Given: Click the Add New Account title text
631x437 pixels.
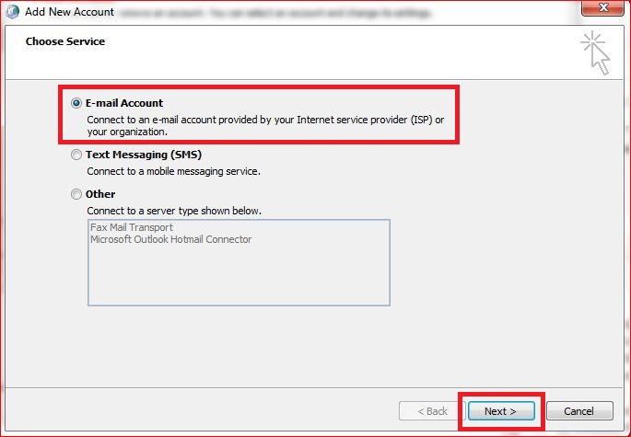Looking at the screenshot, I should 69,12.
